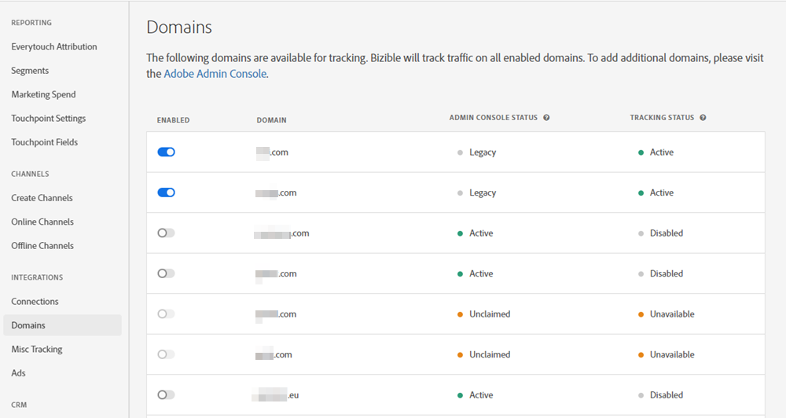Open the Connections integrations page
The height and width of the screenshot is (418, 786).
(35, 302)
